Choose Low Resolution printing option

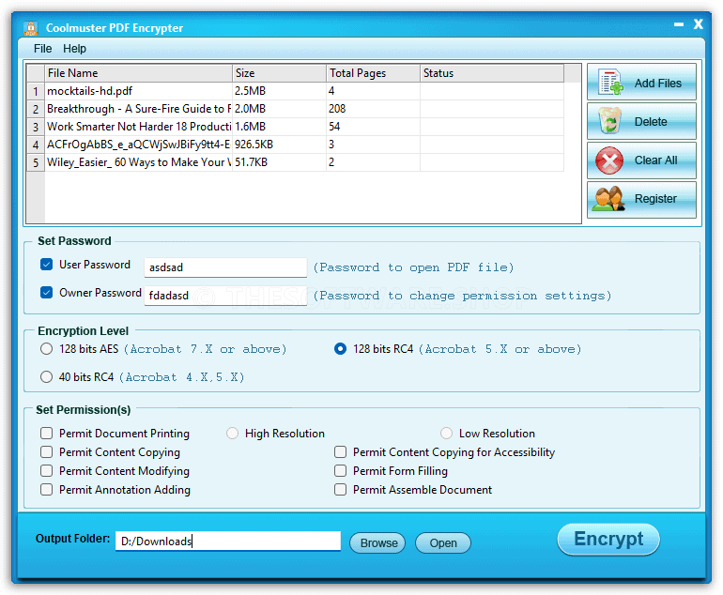(446, 434)
